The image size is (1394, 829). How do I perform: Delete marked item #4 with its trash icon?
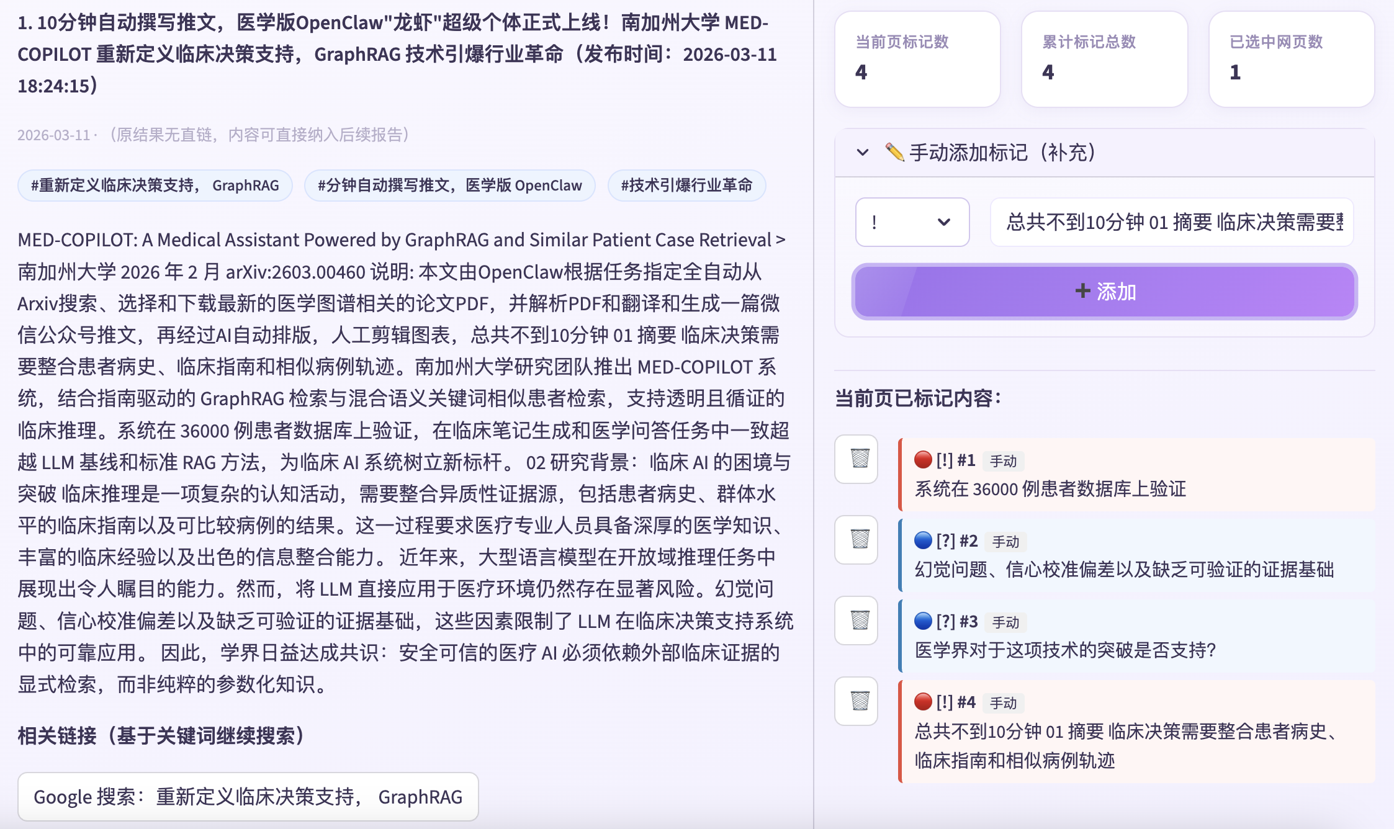(857, 701)
